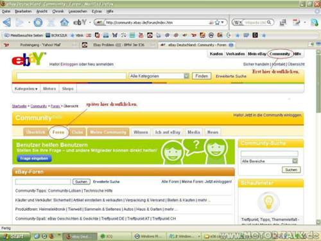Select eBay Deutschland Community Foren tab

[x=197, y=45]
